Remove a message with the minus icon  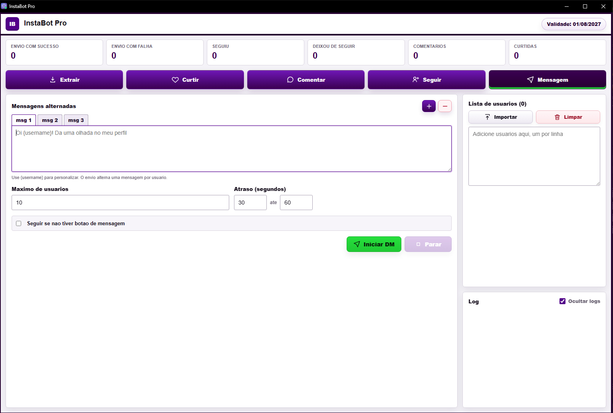click(445, 106)
